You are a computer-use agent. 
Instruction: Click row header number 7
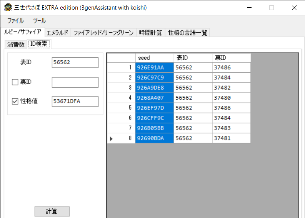(121, 128)
